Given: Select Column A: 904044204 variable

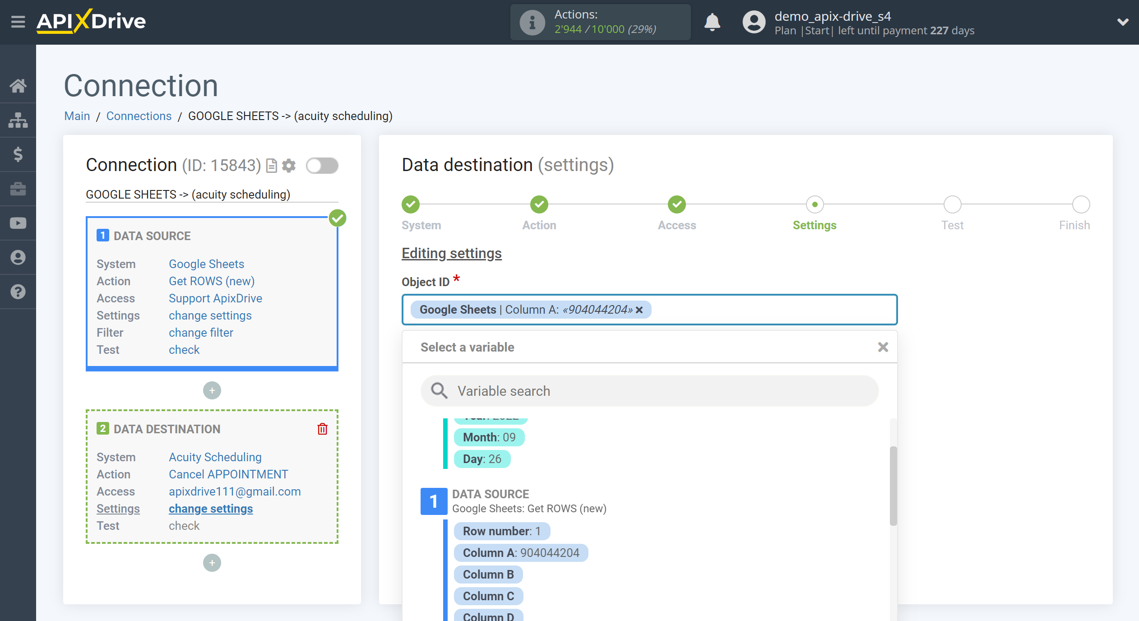Looking at the screenshot, I should click(x=521, y=553).
